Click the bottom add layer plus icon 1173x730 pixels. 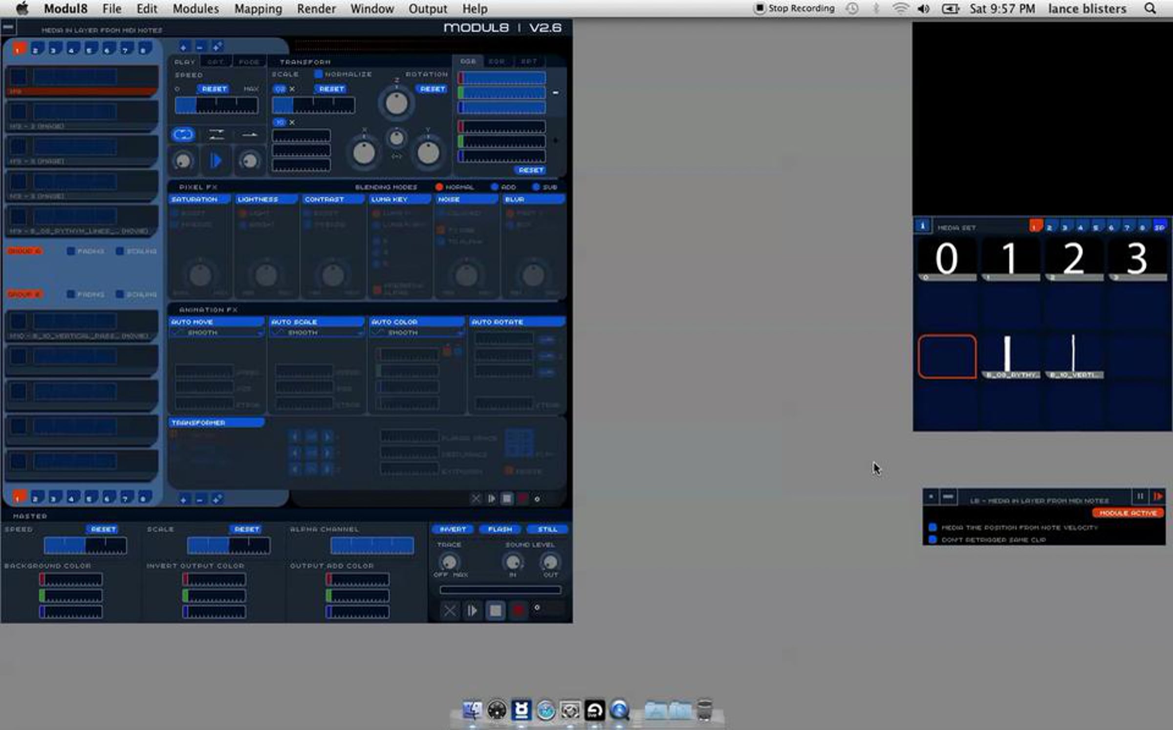[183, 500]
